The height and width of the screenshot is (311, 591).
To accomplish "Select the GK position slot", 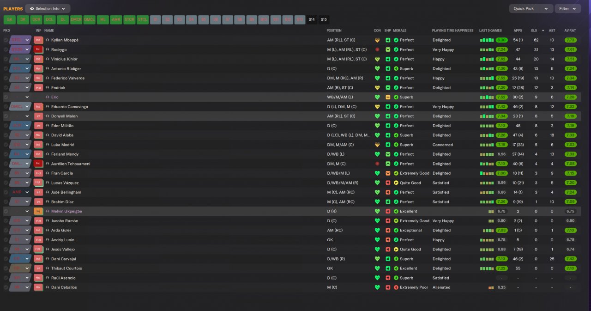I will point(9,19).
